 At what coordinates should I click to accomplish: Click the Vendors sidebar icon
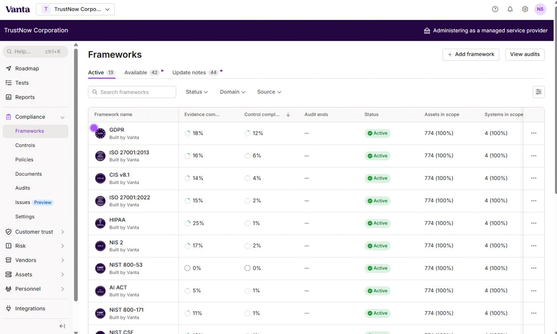point(8,260)
